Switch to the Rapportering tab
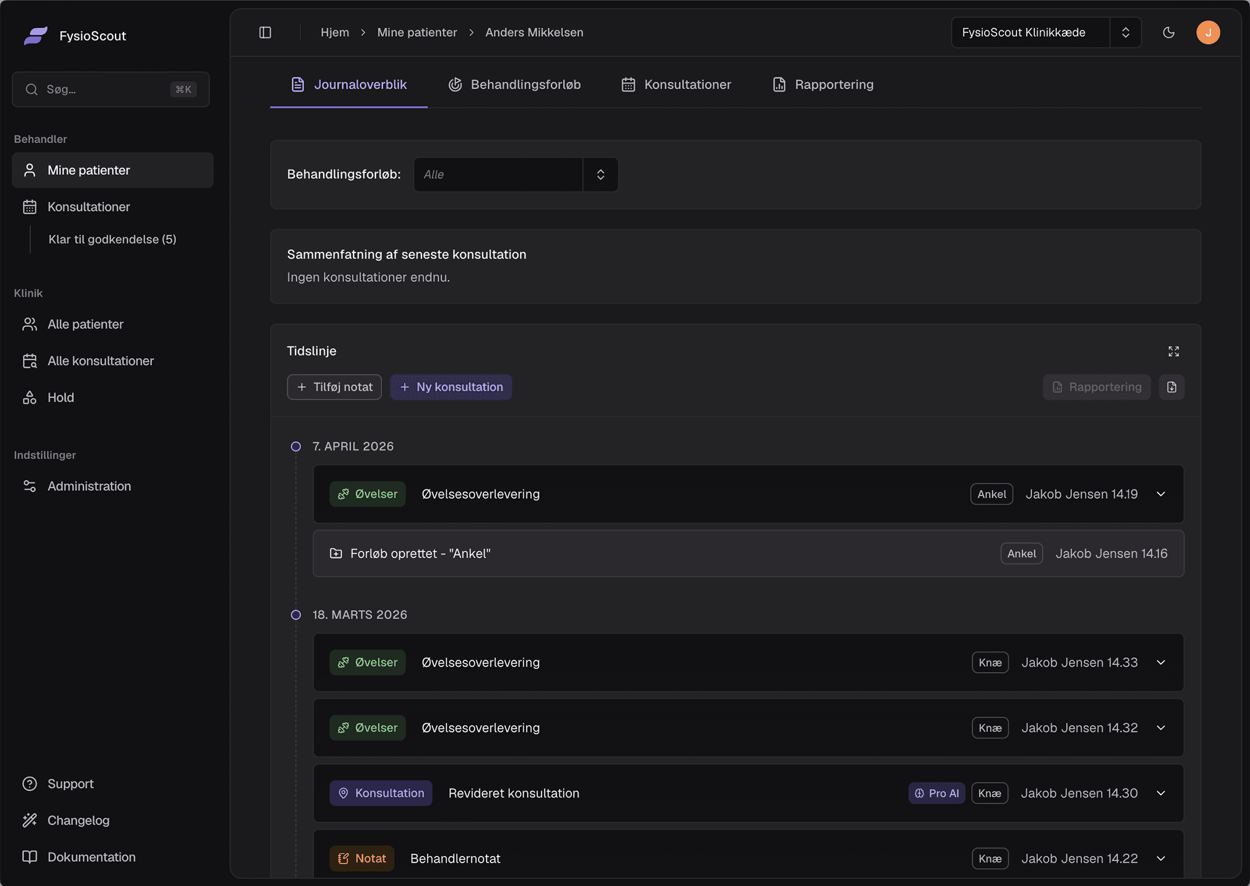The image size is (1250, 886). click(823, 85)
